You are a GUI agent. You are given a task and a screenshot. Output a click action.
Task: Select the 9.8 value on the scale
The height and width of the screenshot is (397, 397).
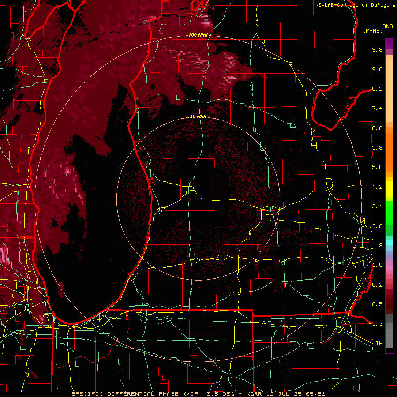coord(377,49)
